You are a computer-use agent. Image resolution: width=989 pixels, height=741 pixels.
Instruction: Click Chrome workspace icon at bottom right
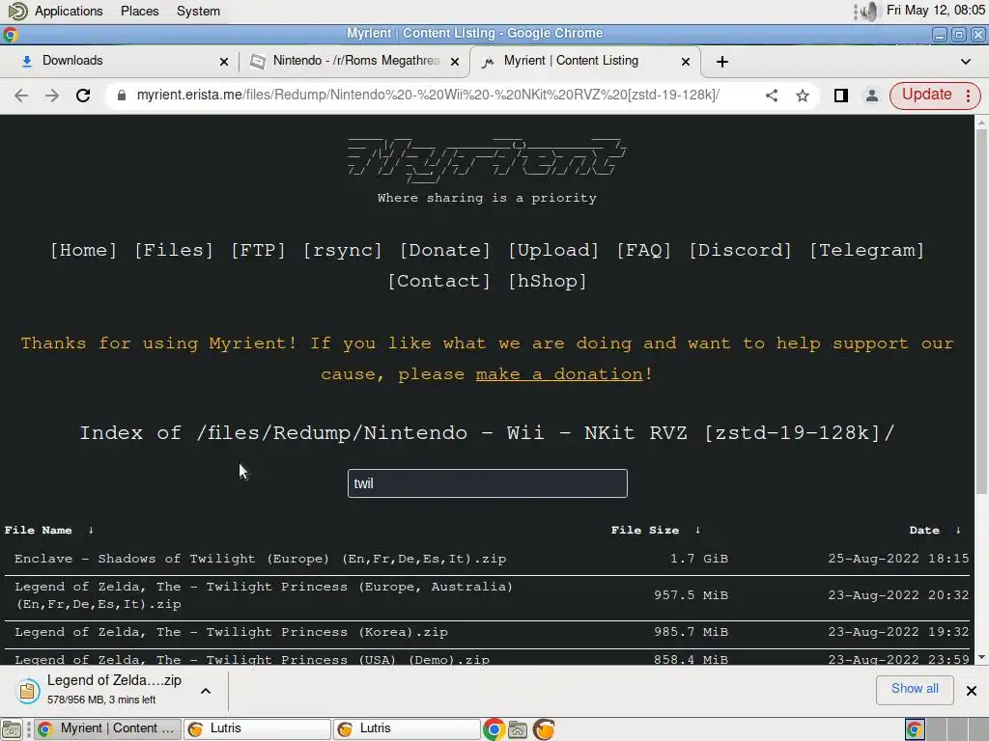click(x=915, y=729)
